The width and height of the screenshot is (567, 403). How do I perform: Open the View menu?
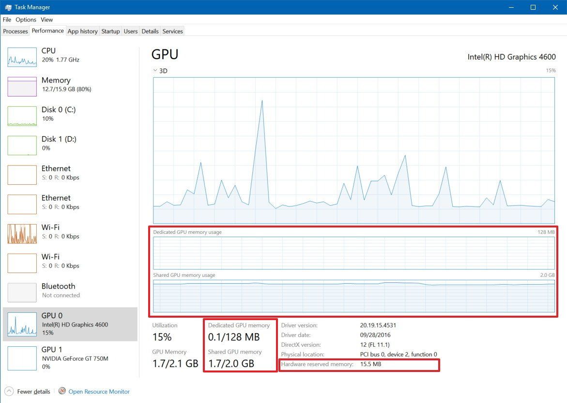[x=46, y=19]
